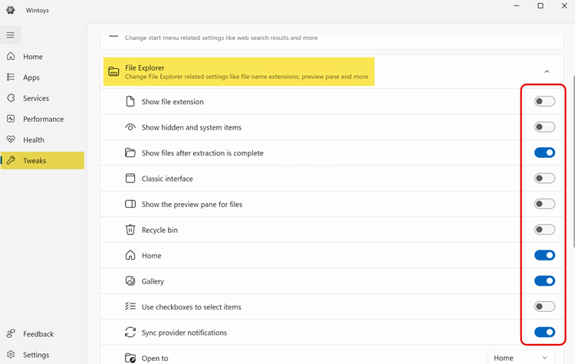Click the hamburger navigation menu icon
The width and height of the screenshot is (575, 364).
[11, 35]
